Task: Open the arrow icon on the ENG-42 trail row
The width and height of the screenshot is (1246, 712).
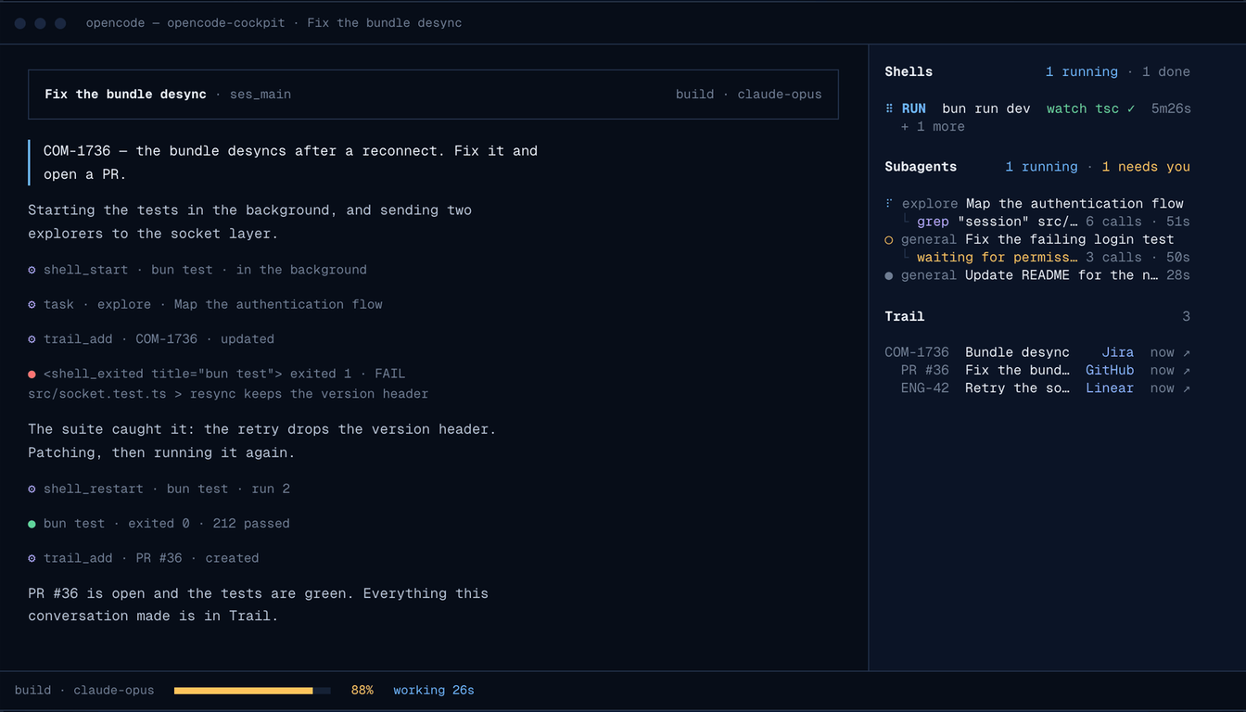Action: tap(1187, 388)
